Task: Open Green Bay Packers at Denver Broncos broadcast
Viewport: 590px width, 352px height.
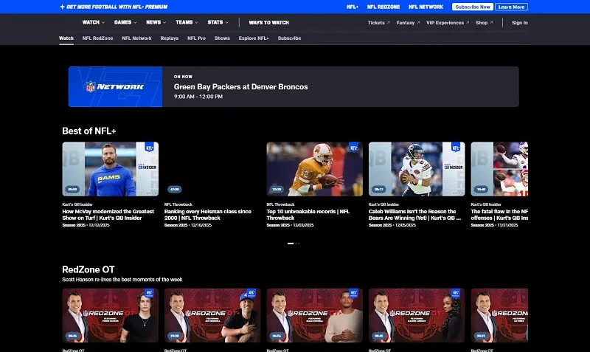Action: [x=294, y=86]
